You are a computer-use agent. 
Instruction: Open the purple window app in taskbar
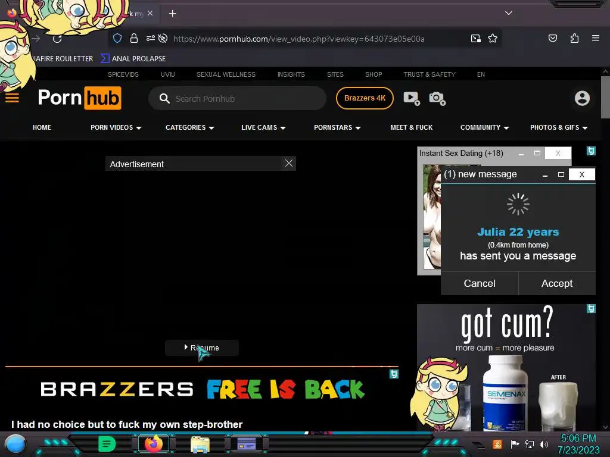click(247, 444)
